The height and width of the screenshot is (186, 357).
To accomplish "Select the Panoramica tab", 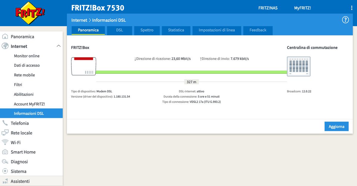I will click(x=88, y=30).
